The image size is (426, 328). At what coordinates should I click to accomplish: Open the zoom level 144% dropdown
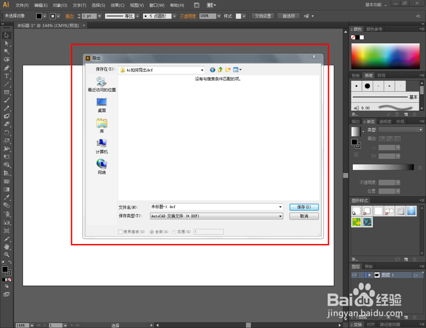click(32, 325)
